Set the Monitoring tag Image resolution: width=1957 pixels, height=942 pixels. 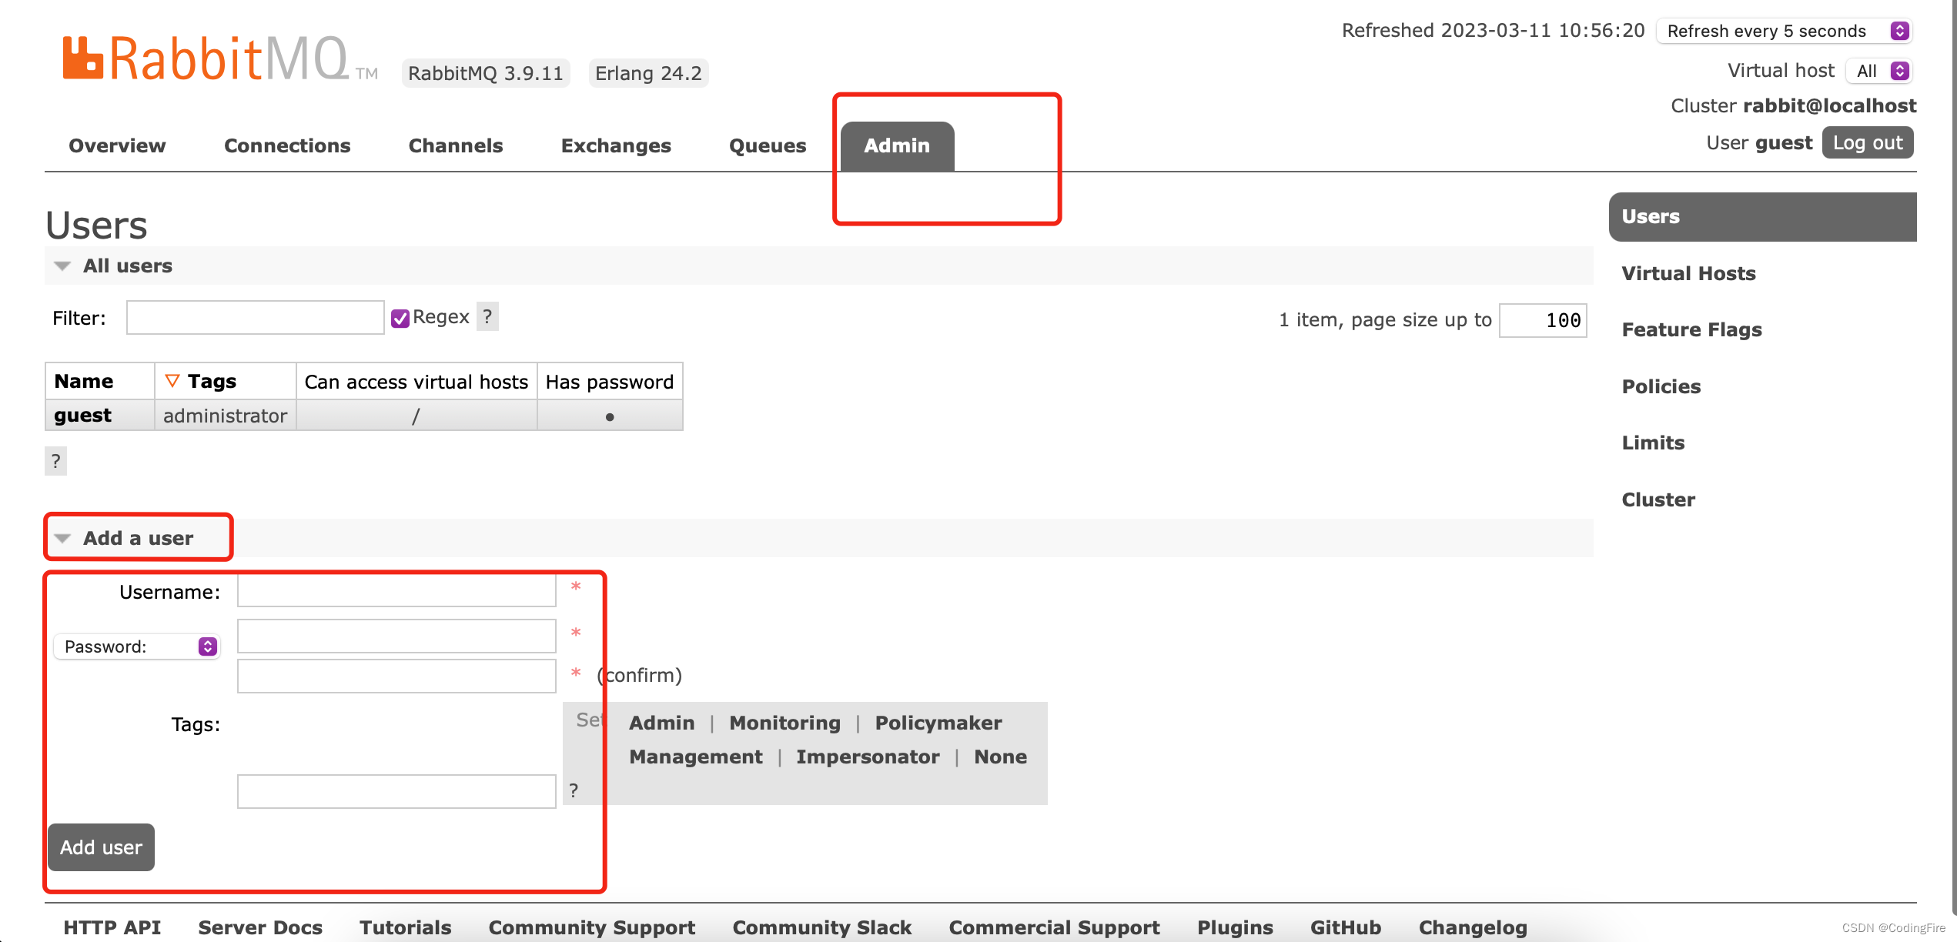[x=784, y=723]
